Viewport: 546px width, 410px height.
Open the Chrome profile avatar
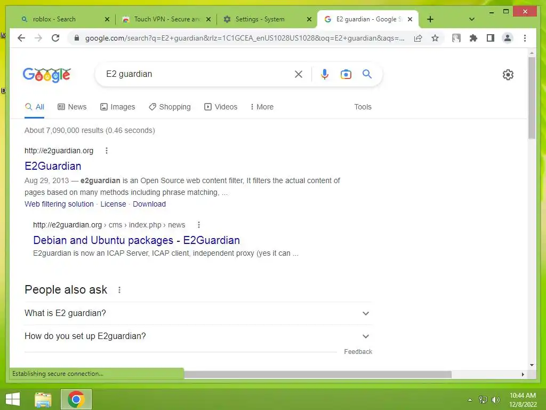(508, 38)
